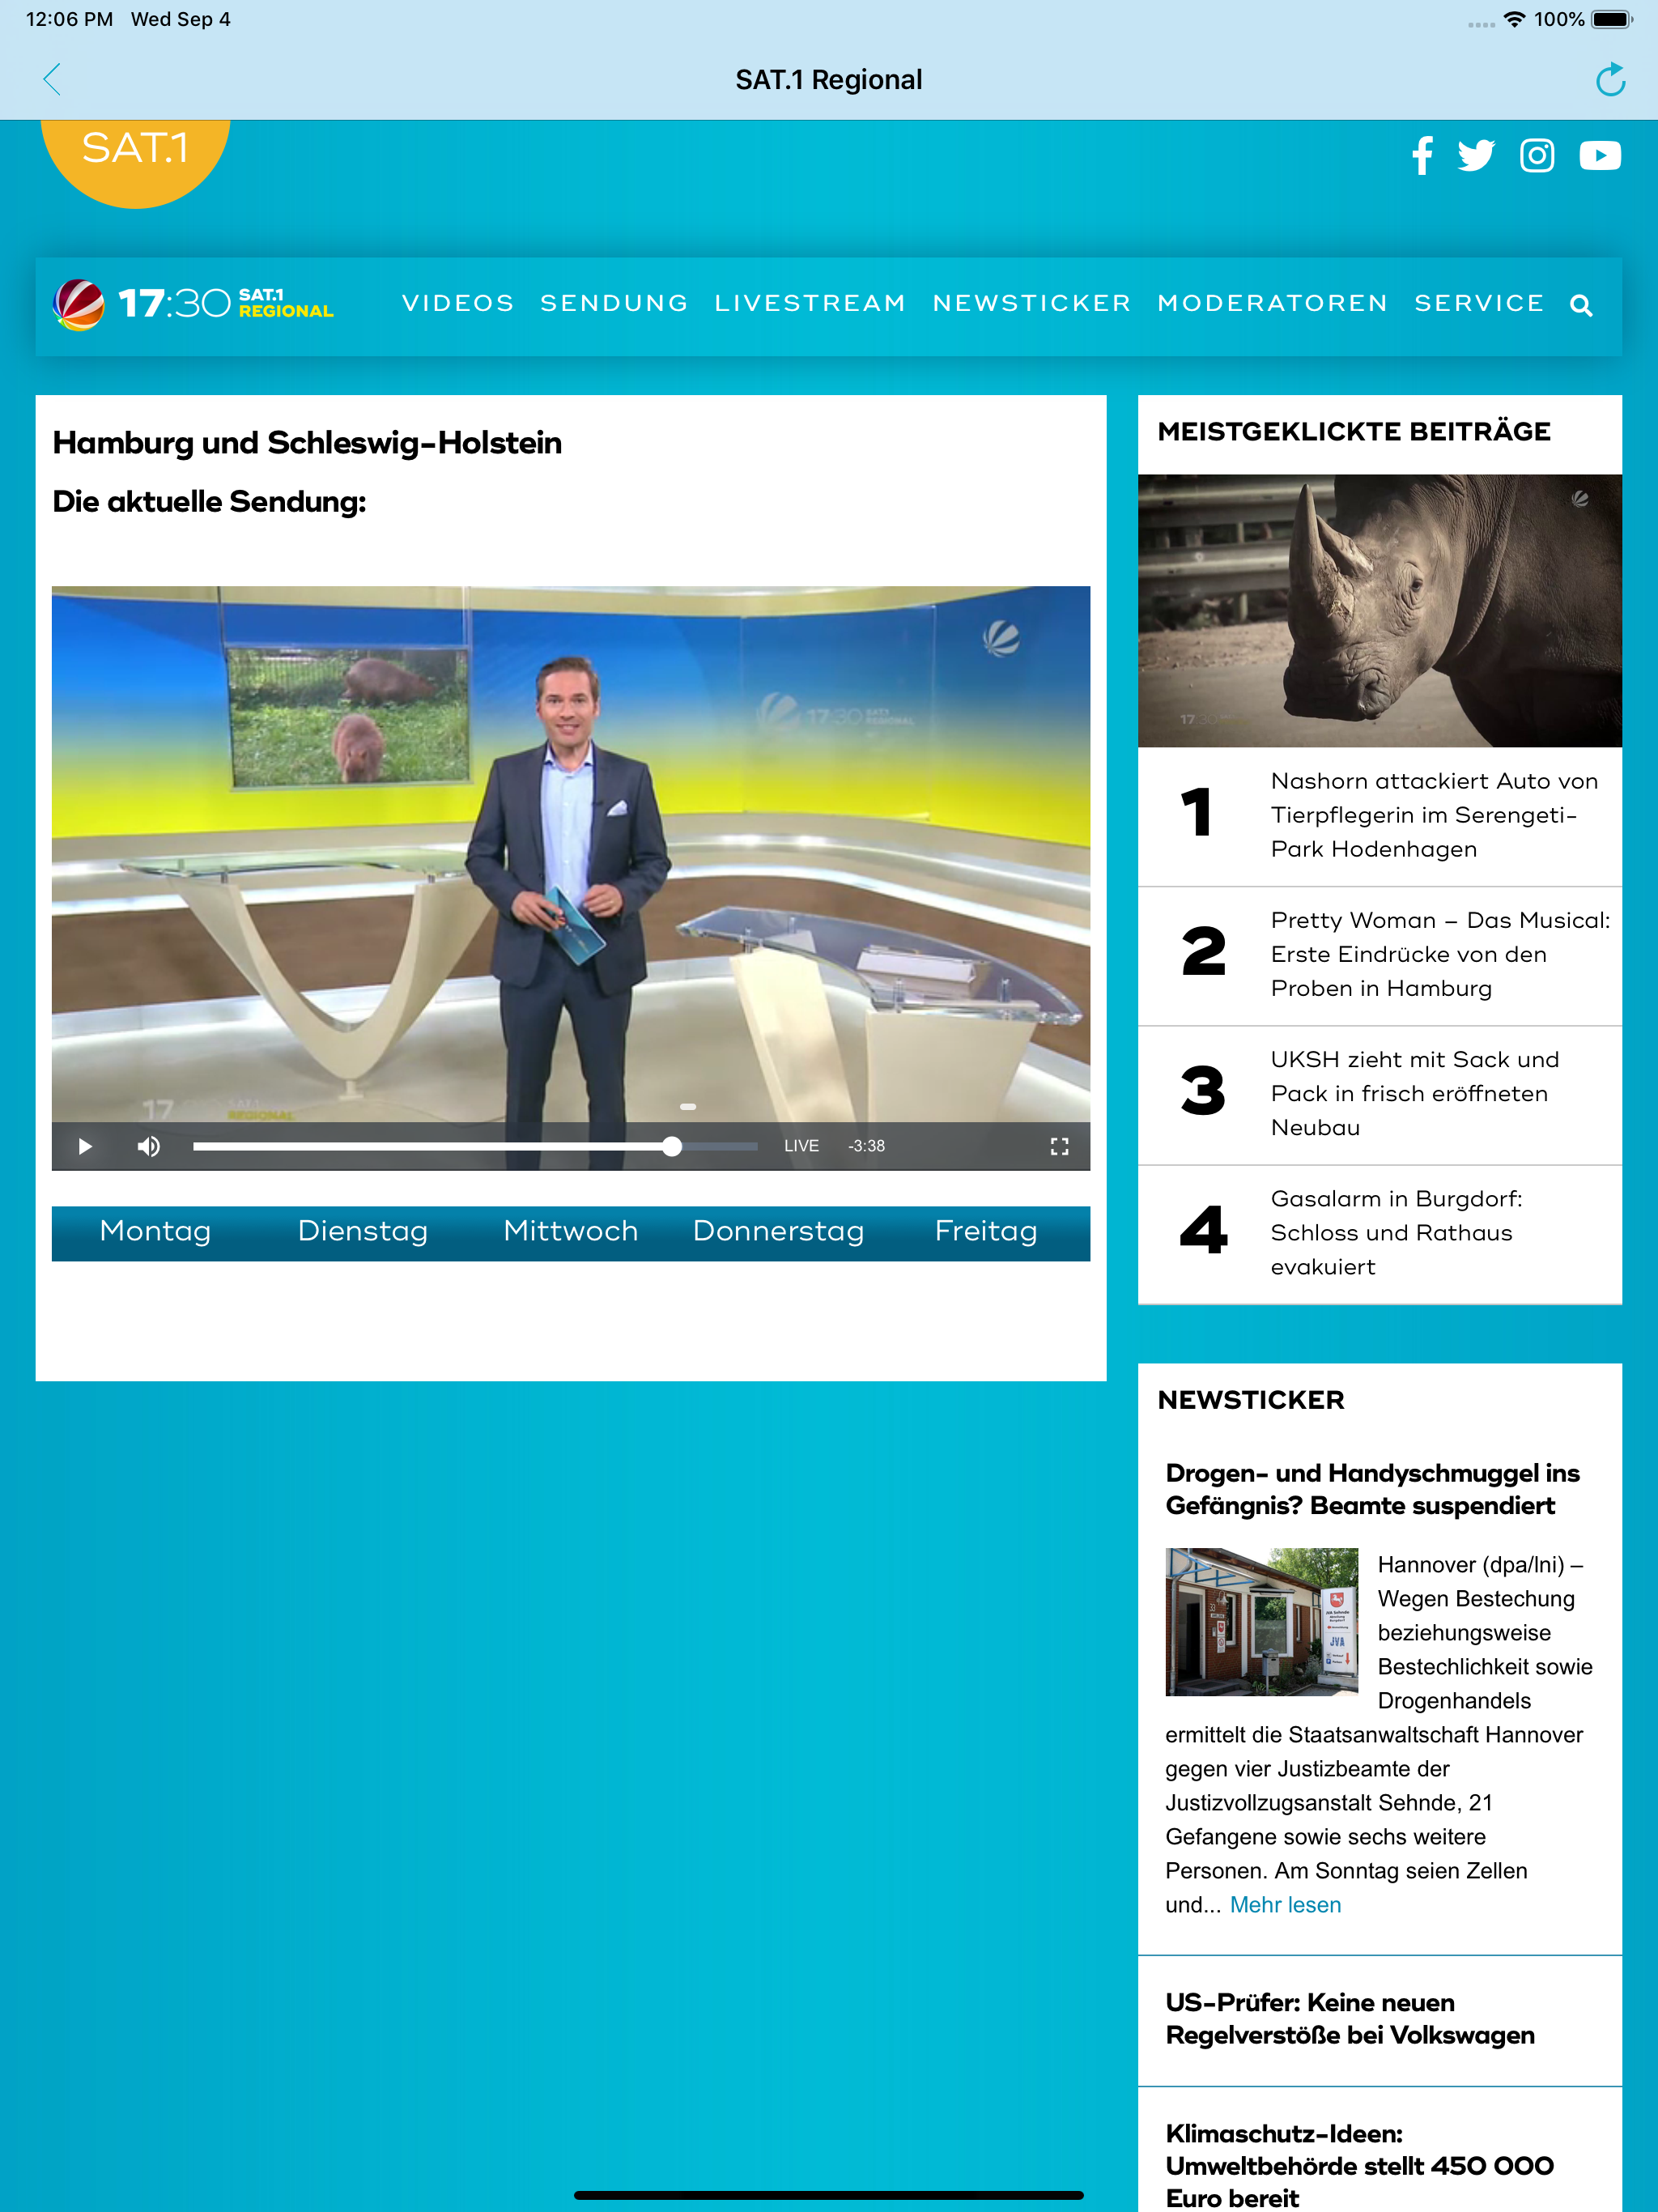Open the SAT.1 Instagram icon
The image size is (1658, 2212).
[x=1537, y=155]
